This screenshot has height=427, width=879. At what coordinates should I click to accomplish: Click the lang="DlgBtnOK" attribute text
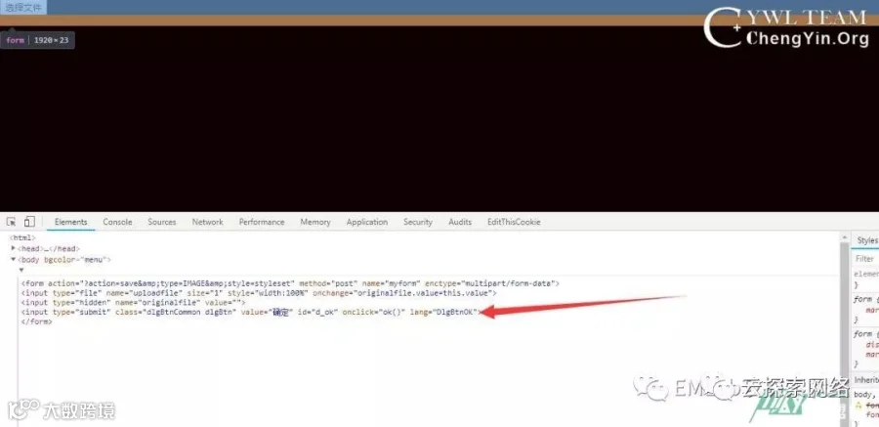[442, 312]
